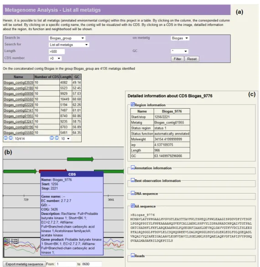Click tooltip line 'COG: 3426'
This screenshot has width=260, height=267.
[50, 209]
